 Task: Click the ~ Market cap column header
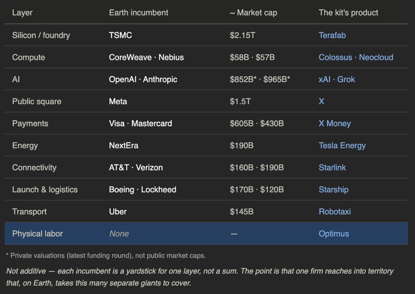point(253,13)
